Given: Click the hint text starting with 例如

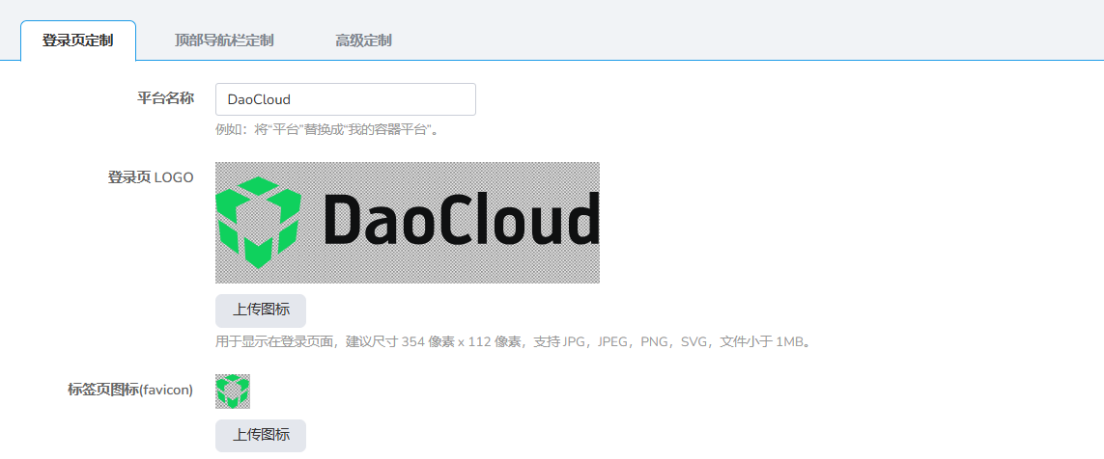Looking at the screenshot, I should pyautogui.click(x=327, y=131).
